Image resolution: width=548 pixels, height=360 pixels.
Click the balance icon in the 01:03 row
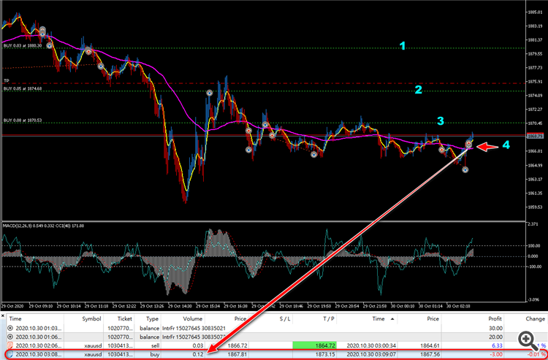coord(10,328)
